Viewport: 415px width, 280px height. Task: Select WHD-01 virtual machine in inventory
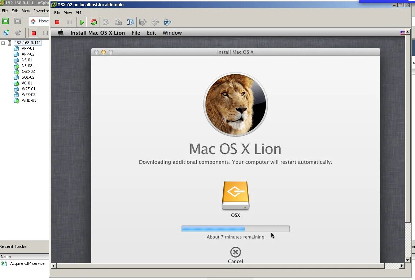click(29, 101)
